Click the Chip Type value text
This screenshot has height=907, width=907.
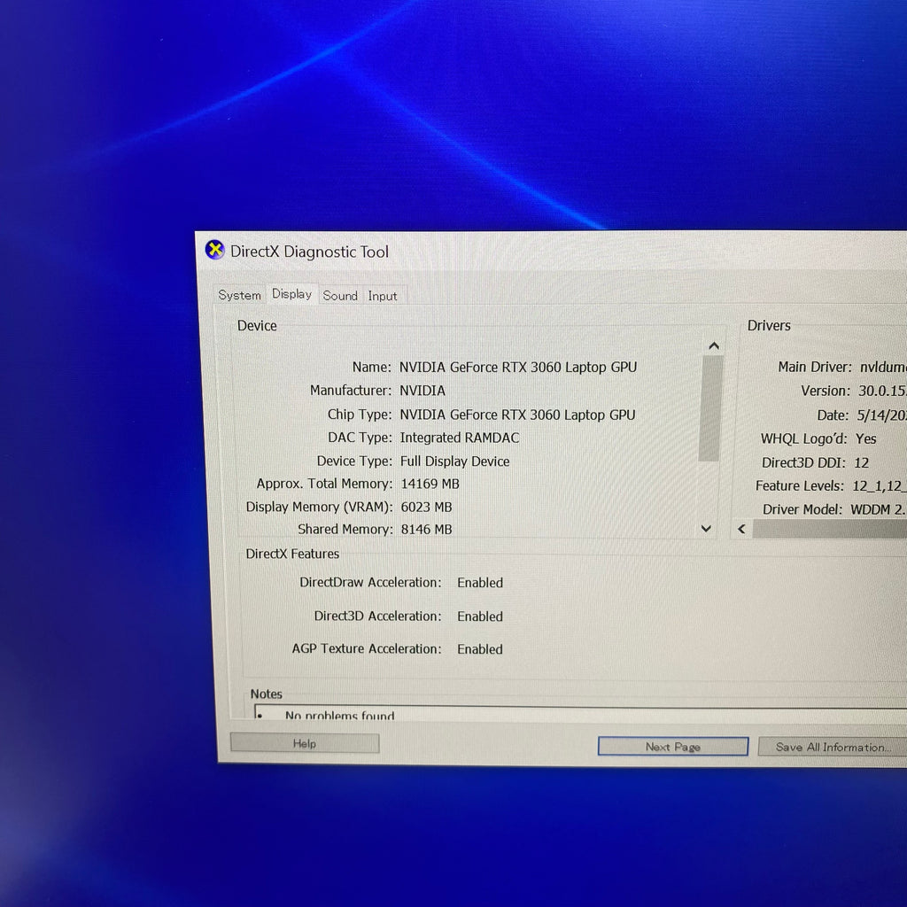[x=517, y=415]
